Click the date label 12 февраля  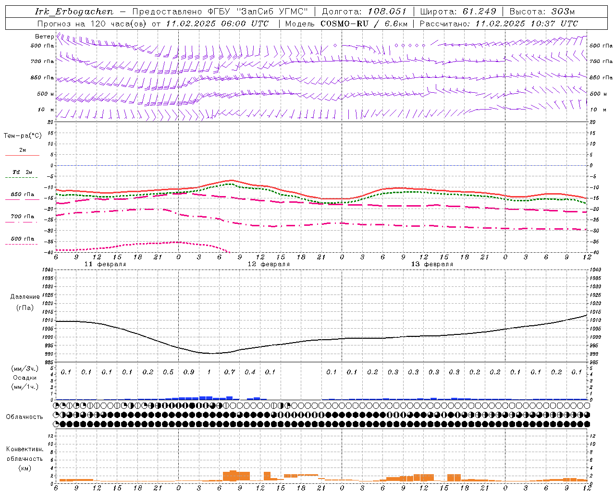269,264
